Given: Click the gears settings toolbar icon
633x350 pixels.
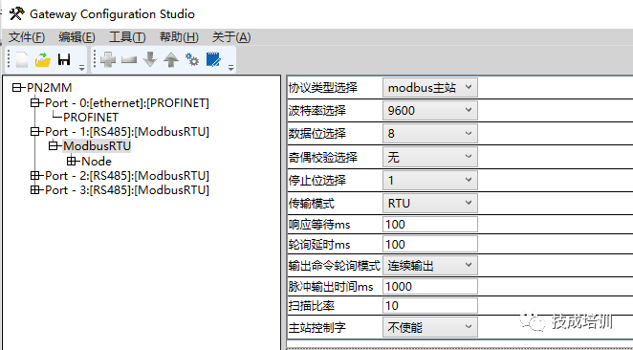Looking at the screenshot, I should pyautogui.click(x=192, y=59).
